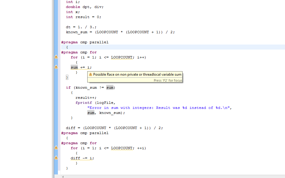Click the 'double dpt, div;' declaration
Image resolution: width=285 pixels, height=178 pixels.
tap(85, 7)
